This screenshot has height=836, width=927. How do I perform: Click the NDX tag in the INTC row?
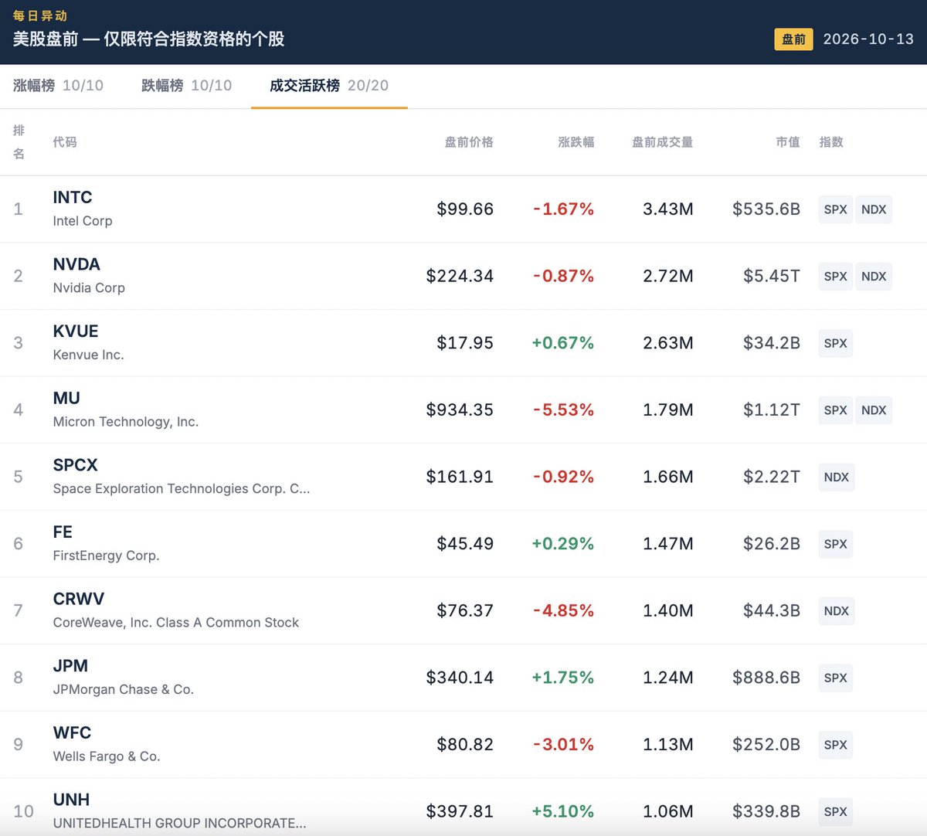[874, 209]
